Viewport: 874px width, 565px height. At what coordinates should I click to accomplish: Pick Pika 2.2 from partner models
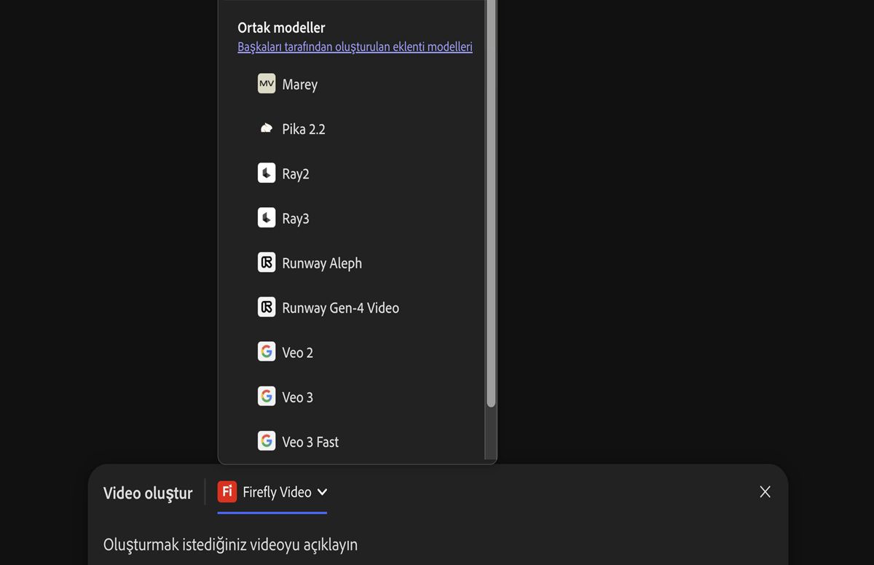303,129
